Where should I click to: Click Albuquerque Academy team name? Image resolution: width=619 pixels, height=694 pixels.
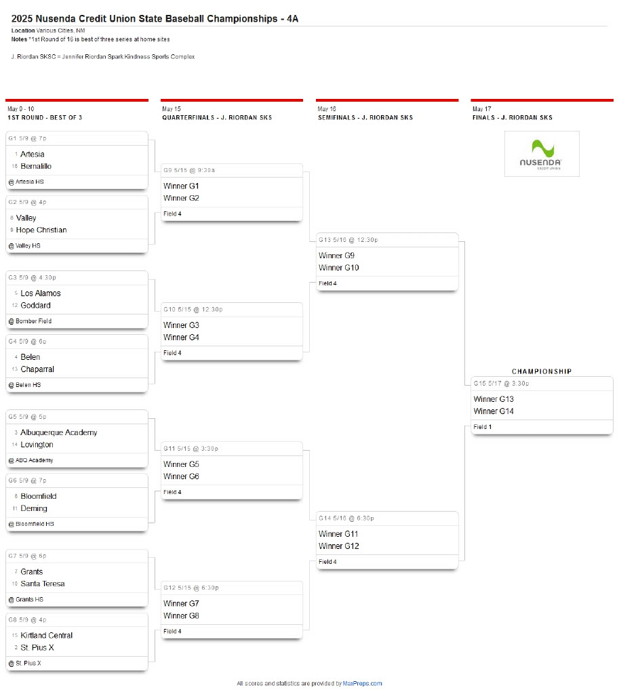[59, 432]
